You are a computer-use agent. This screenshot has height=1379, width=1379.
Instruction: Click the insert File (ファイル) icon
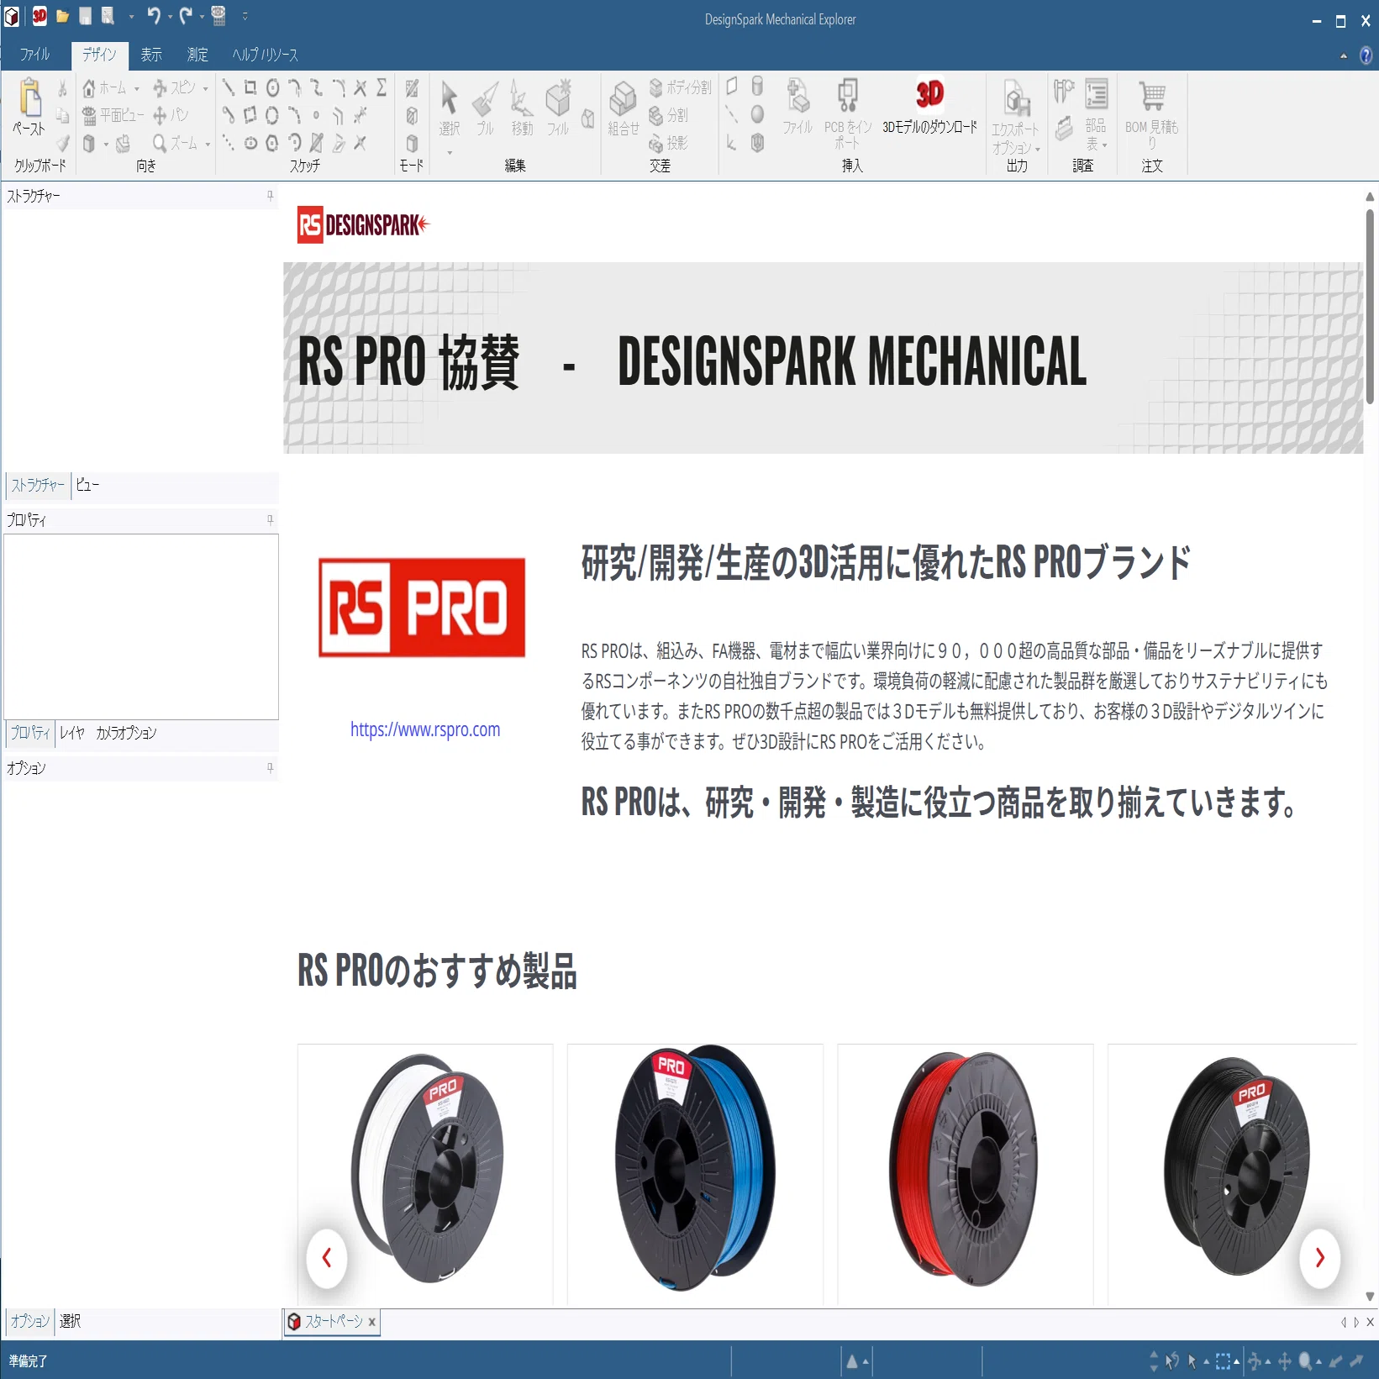pyautogui.click(x=797, y=96)
